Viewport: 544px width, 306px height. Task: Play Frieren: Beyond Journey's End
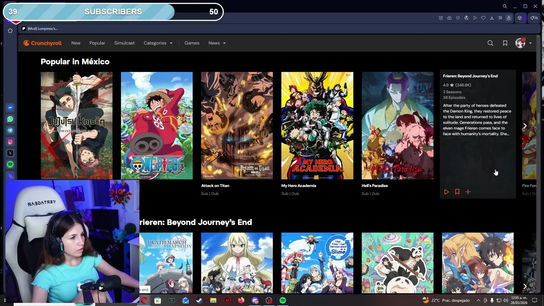click(446, 192)
